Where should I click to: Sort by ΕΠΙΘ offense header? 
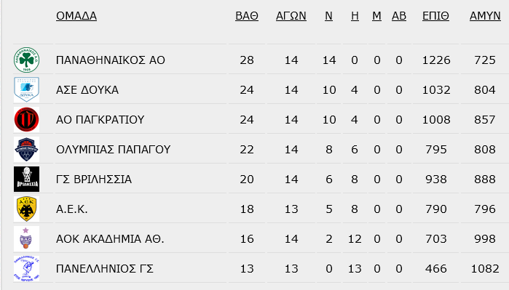[x=435, y=15]
